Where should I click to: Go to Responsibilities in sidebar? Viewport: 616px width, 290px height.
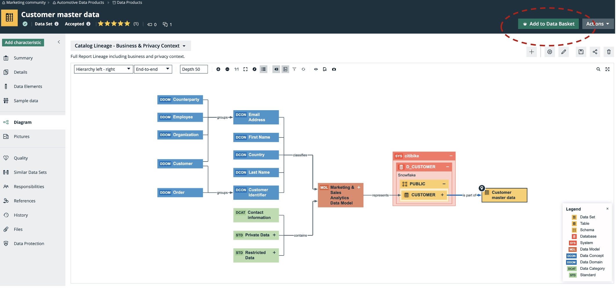point(29,187)
